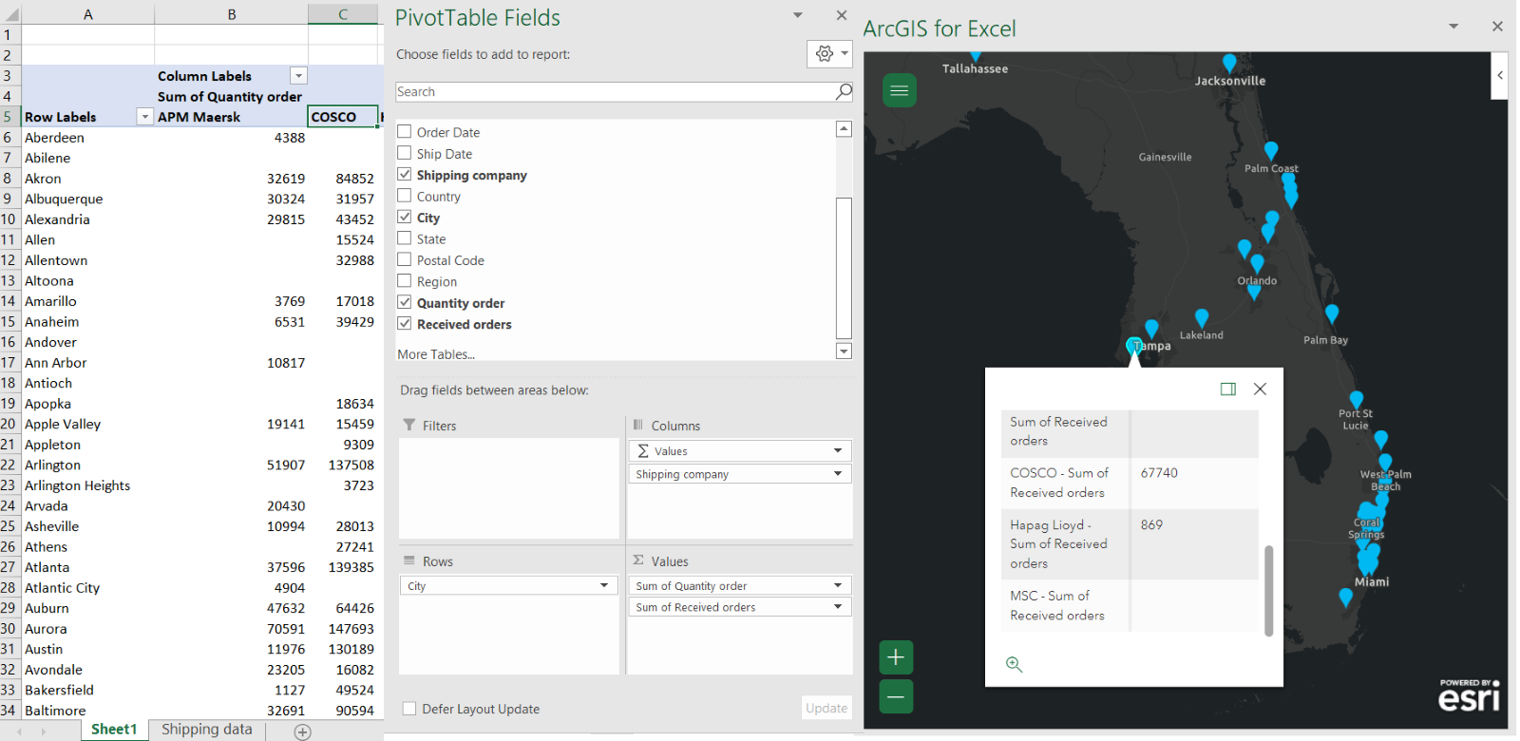Open the PivotTable Fields tools gear menu
1520x741 pixels.
coord(829,54)
